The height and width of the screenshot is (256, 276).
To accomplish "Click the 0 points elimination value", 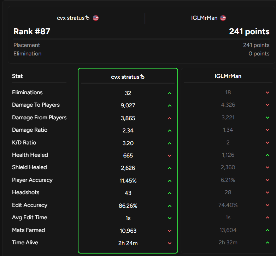I will click(x=259, y=54).
